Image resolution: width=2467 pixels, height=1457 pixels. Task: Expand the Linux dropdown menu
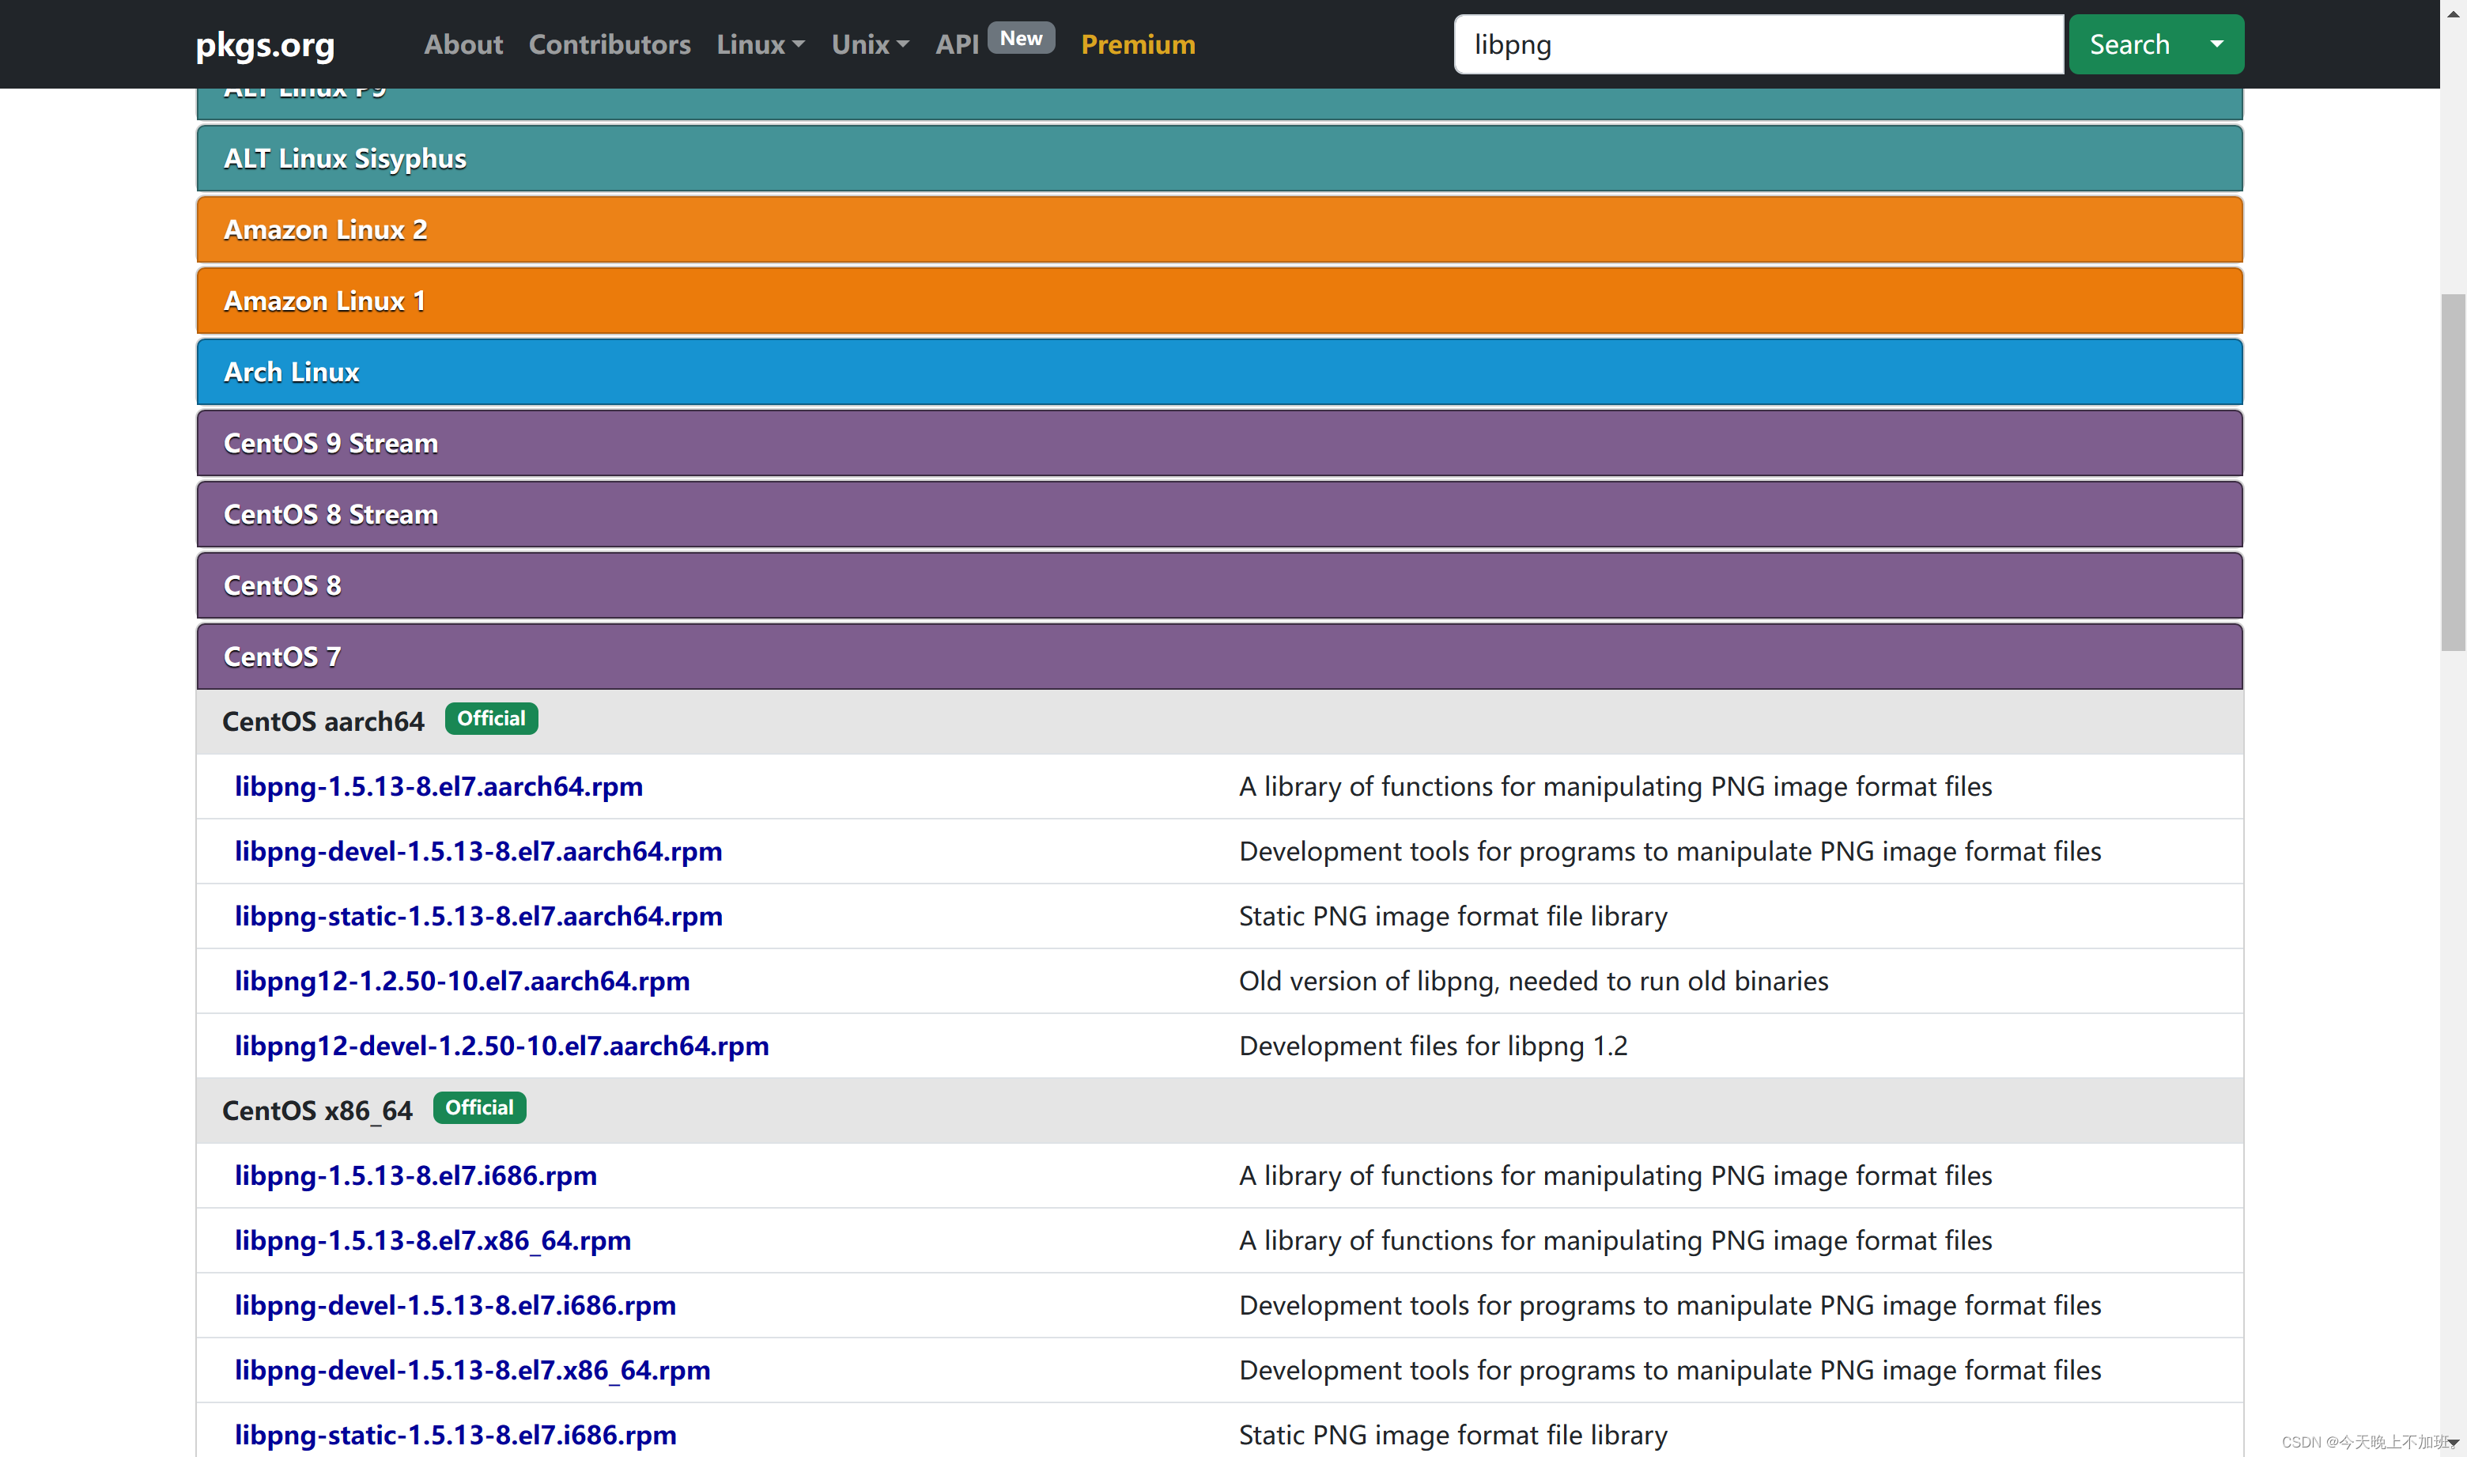(x=761, y=44)
